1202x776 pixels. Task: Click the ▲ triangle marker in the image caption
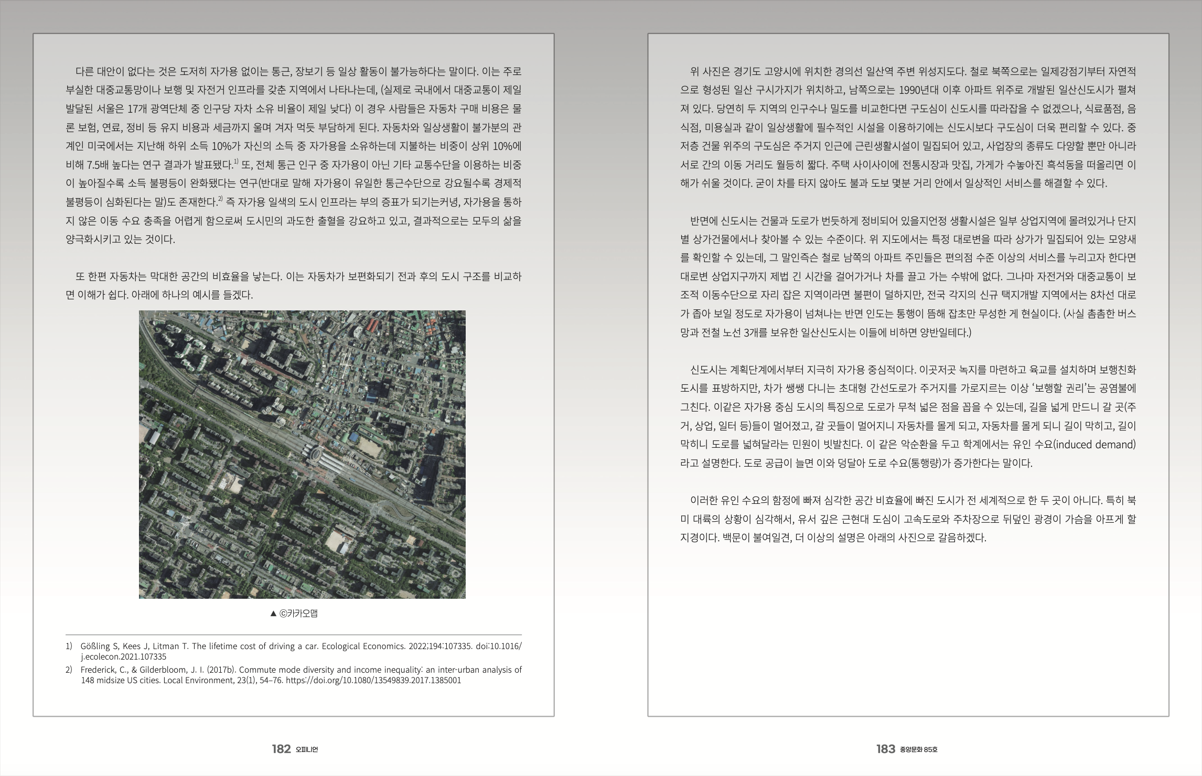point(273,613)
